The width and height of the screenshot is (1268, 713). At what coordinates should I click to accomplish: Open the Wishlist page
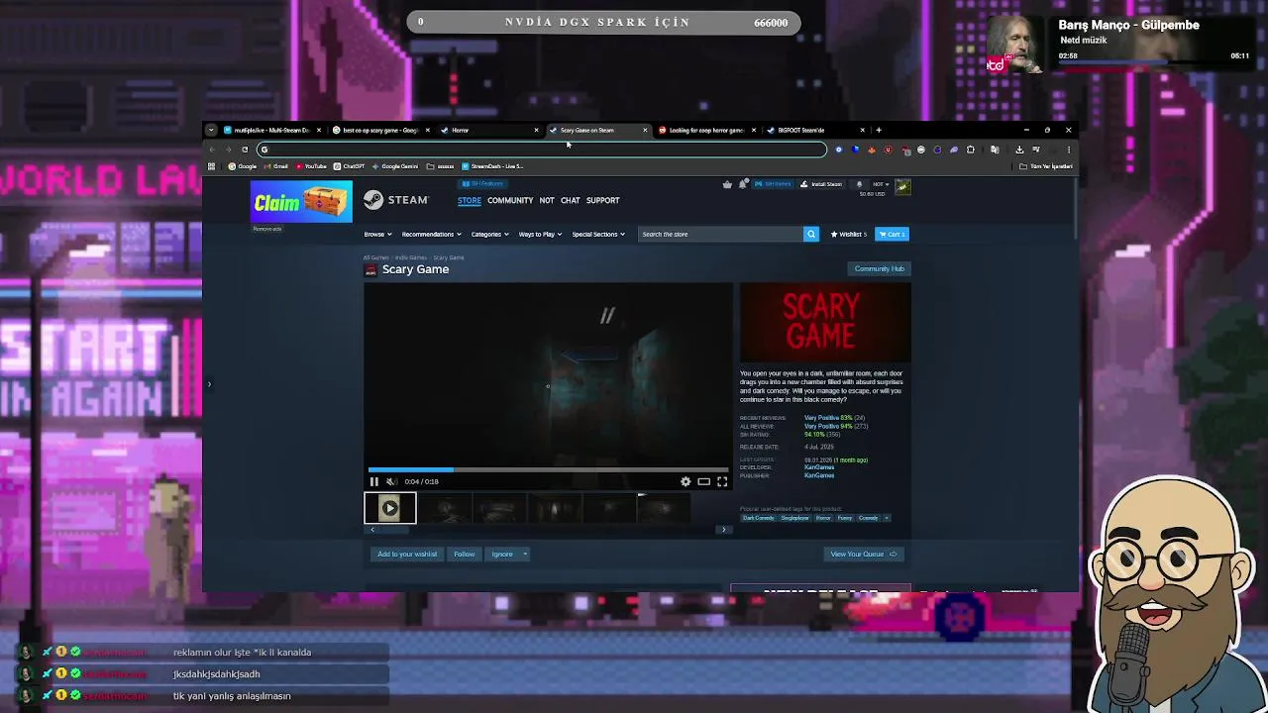tap(848, 234)
